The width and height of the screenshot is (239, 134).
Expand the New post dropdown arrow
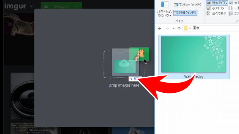tap(77, 7)
